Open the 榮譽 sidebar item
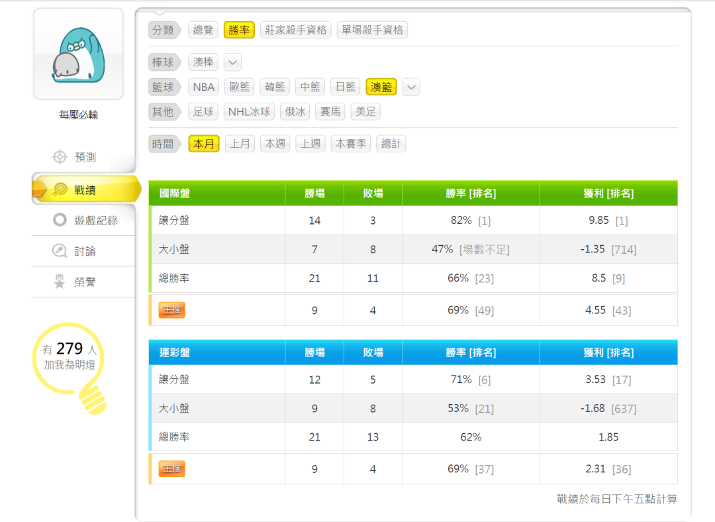The width and height of the screenshot is (715, 522). click(83, 282)
